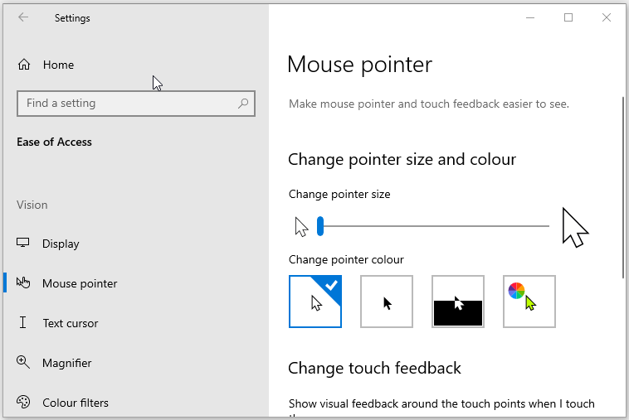
Task: Open the Magnifier settings page
Action: point(66,363)
